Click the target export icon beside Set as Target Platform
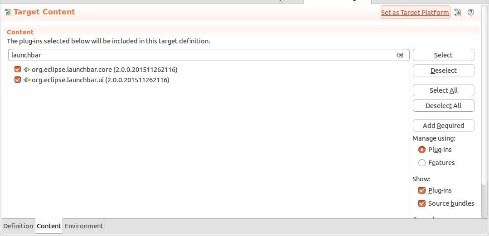 tap(458, 13)
